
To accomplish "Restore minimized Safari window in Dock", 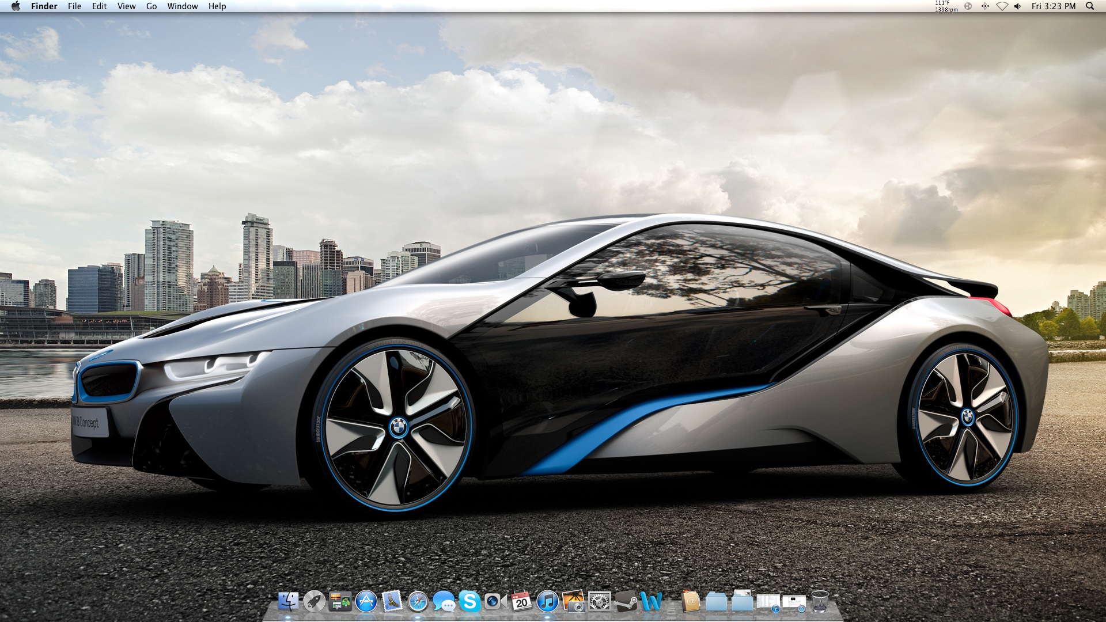I will (x=794, y=602).
